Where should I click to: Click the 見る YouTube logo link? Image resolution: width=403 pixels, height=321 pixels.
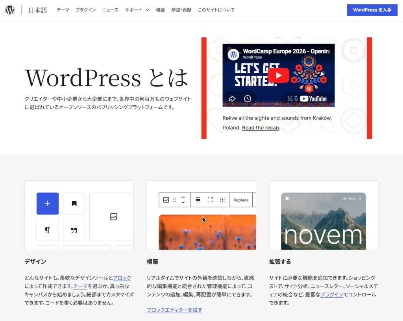[307, 99]
